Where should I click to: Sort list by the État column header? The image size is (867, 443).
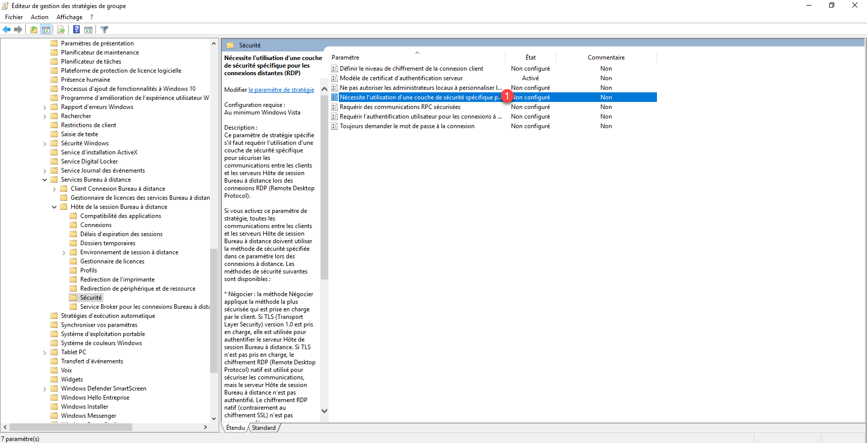[x=530, y=58]
